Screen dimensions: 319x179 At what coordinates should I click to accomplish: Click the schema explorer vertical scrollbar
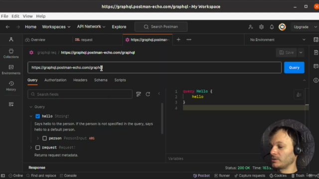(162, 118)
